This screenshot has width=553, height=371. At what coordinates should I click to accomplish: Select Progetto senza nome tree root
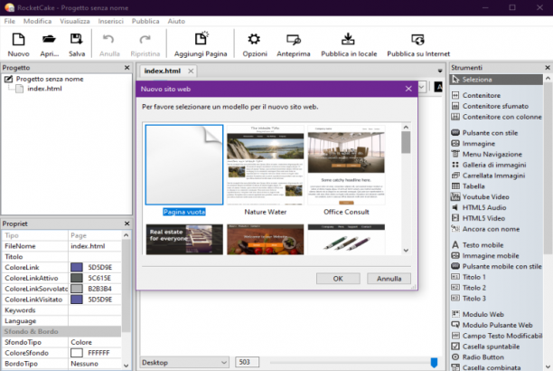click(x=50, y=79)
